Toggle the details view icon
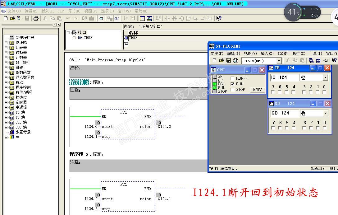The width and height of the screenshot is (338, 215). pyautogui.click(x=149, y=18)
